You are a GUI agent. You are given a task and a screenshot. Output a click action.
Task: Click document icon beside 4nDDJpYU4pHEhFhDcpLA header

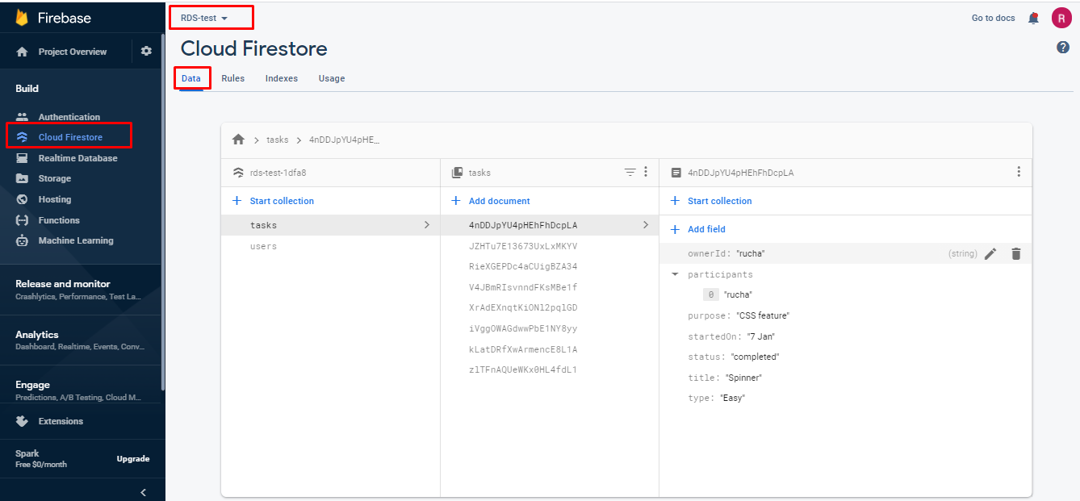(x=676, y=173)
